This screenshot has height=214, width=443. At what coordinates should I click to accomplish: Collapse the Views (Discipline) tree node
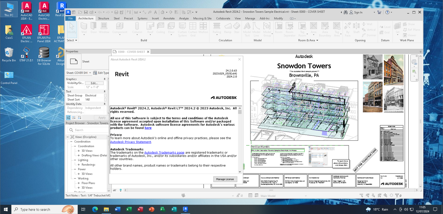[x=68, y=137]
